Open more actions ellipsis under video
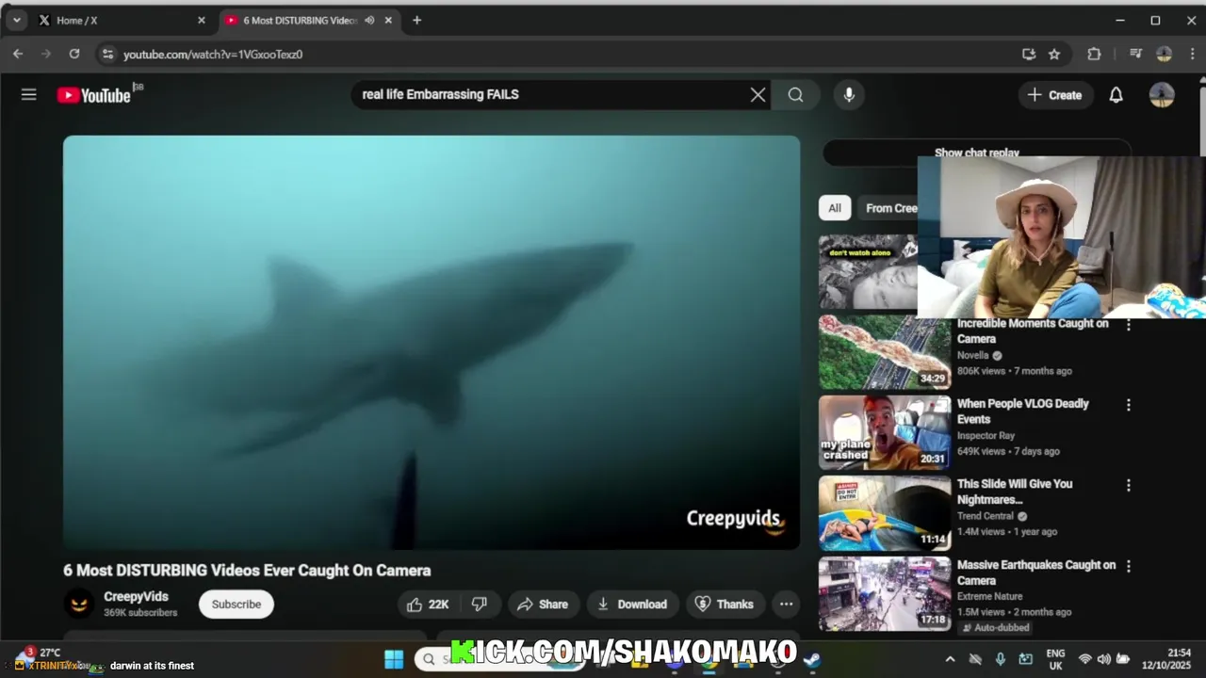 pyautogui.click(x=786, y=605)
